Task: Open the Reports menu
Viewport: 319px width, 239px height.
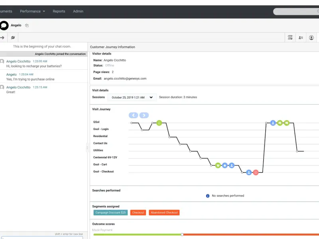Action: (59, 12)
